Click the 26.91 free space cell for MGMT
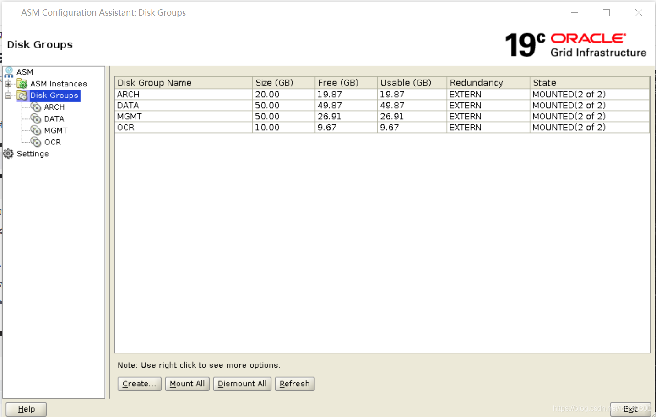 [x=347, y=116]
